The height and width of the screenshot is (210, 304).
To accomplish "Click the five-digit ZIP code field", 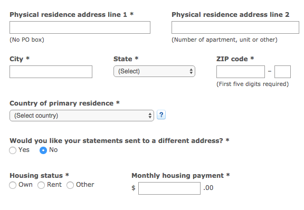I will pyautogui.click(x=241, y=72).
